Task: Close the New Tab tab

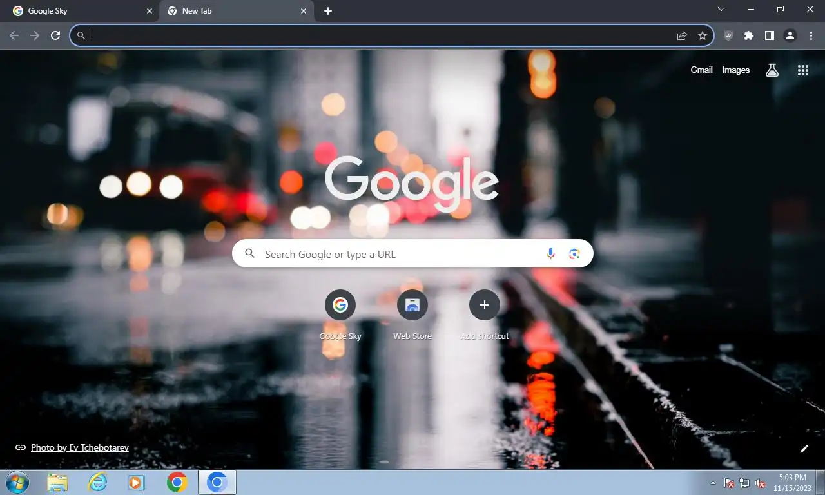Action: click(x=304, y=11)
